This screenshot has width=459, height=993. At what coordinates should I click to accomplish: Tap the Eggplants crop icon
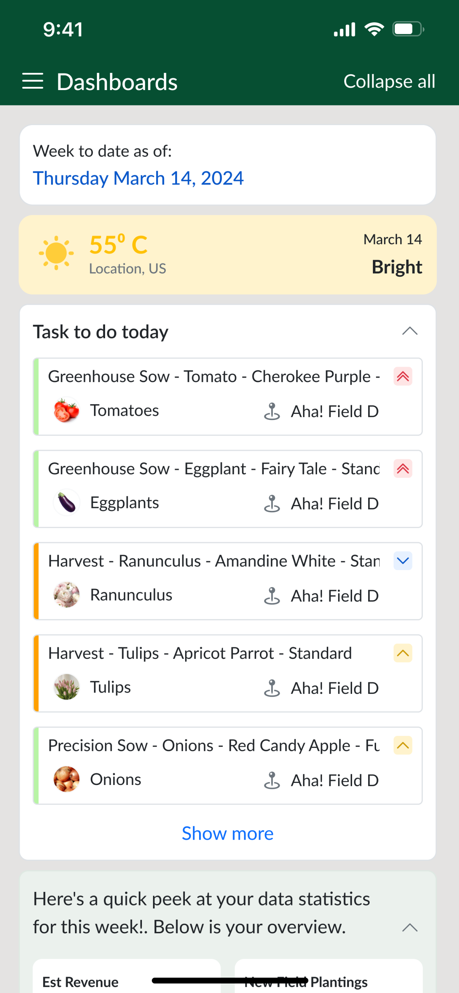(x=66, y=502)
